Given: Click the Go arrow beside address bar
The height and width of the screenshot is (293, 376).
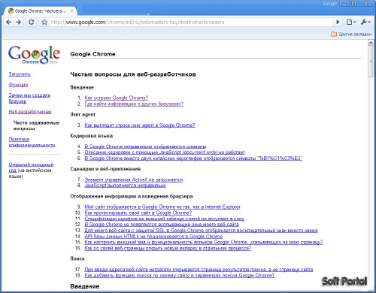Looking at the screenshot, I should [338, 22].
